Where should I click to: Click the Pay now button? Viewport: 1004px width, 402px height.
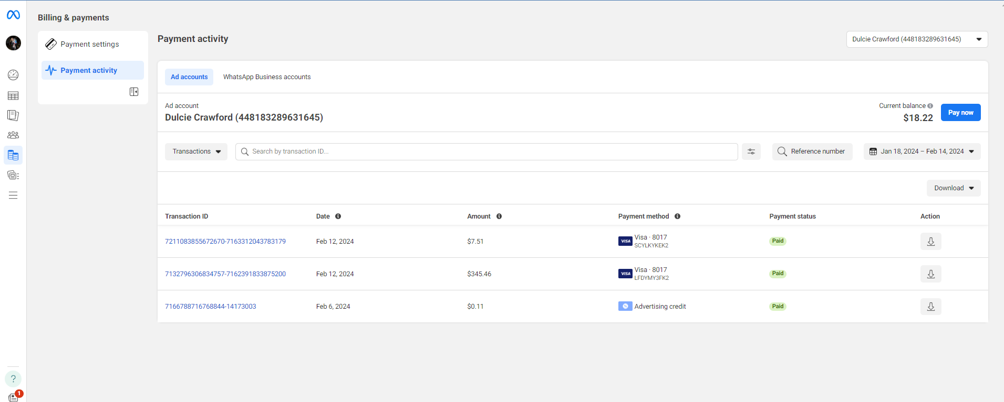tap(960, 113)
